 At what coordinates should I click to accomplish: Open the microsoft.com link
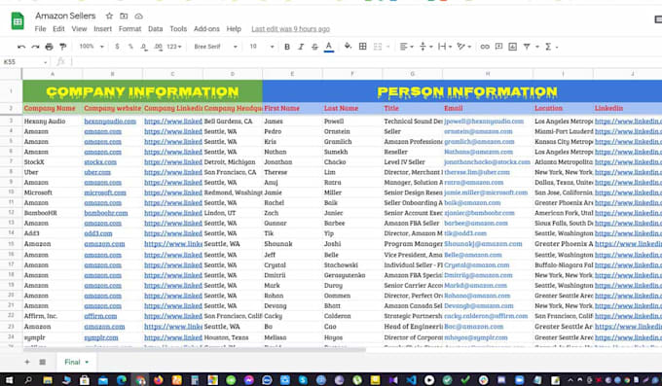click(105, 193)
